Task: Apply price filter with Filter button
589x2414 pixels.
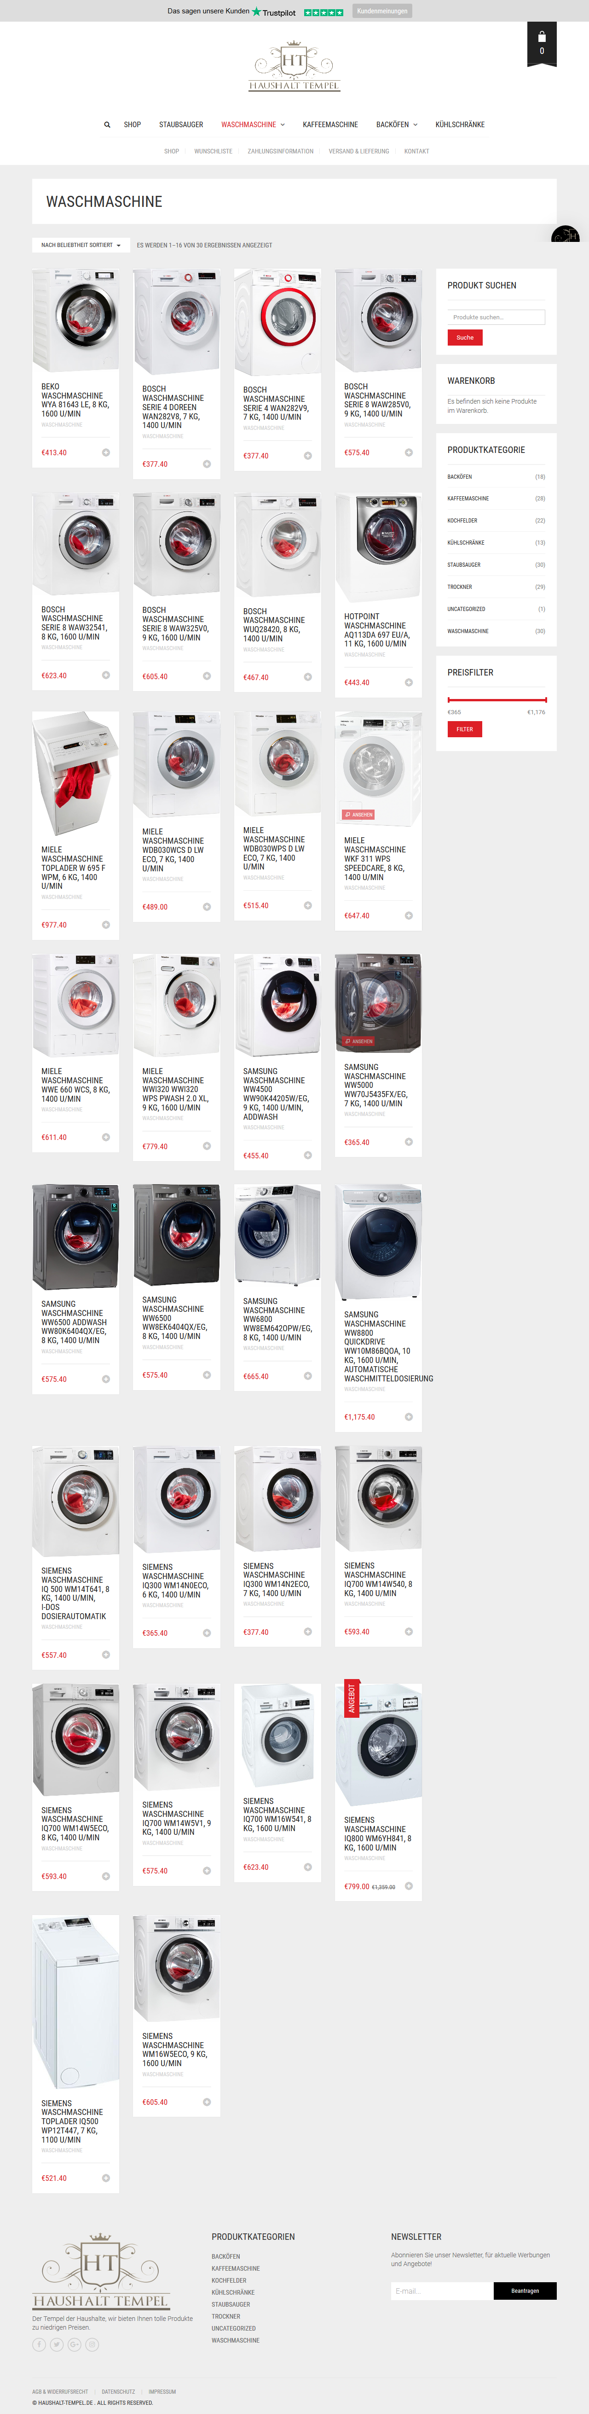Action: (464, 729)
